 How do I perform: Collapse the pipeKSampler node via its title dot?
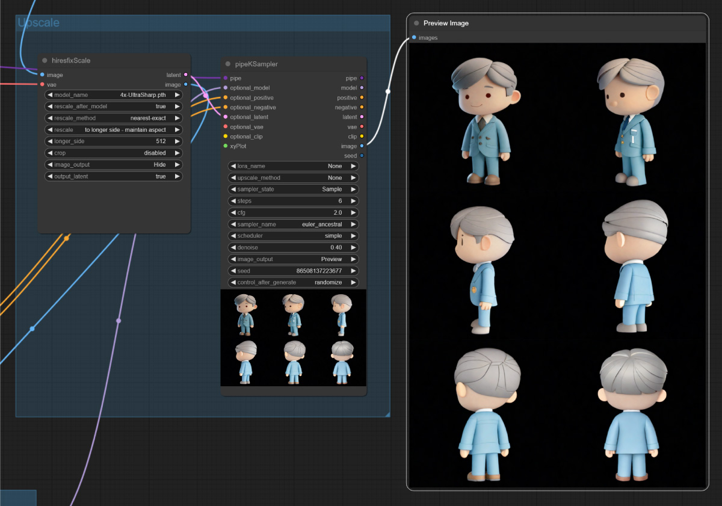[228, 64]
